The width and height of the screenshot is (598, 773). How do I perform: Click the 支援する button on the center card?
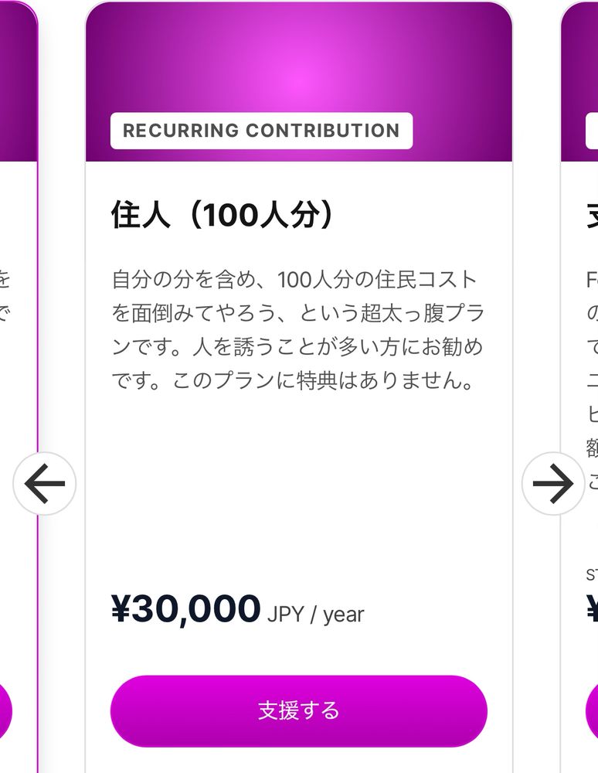point(298,711)
